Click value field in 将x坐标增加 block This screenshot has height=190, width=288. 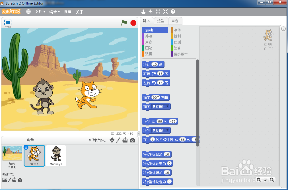167,154
